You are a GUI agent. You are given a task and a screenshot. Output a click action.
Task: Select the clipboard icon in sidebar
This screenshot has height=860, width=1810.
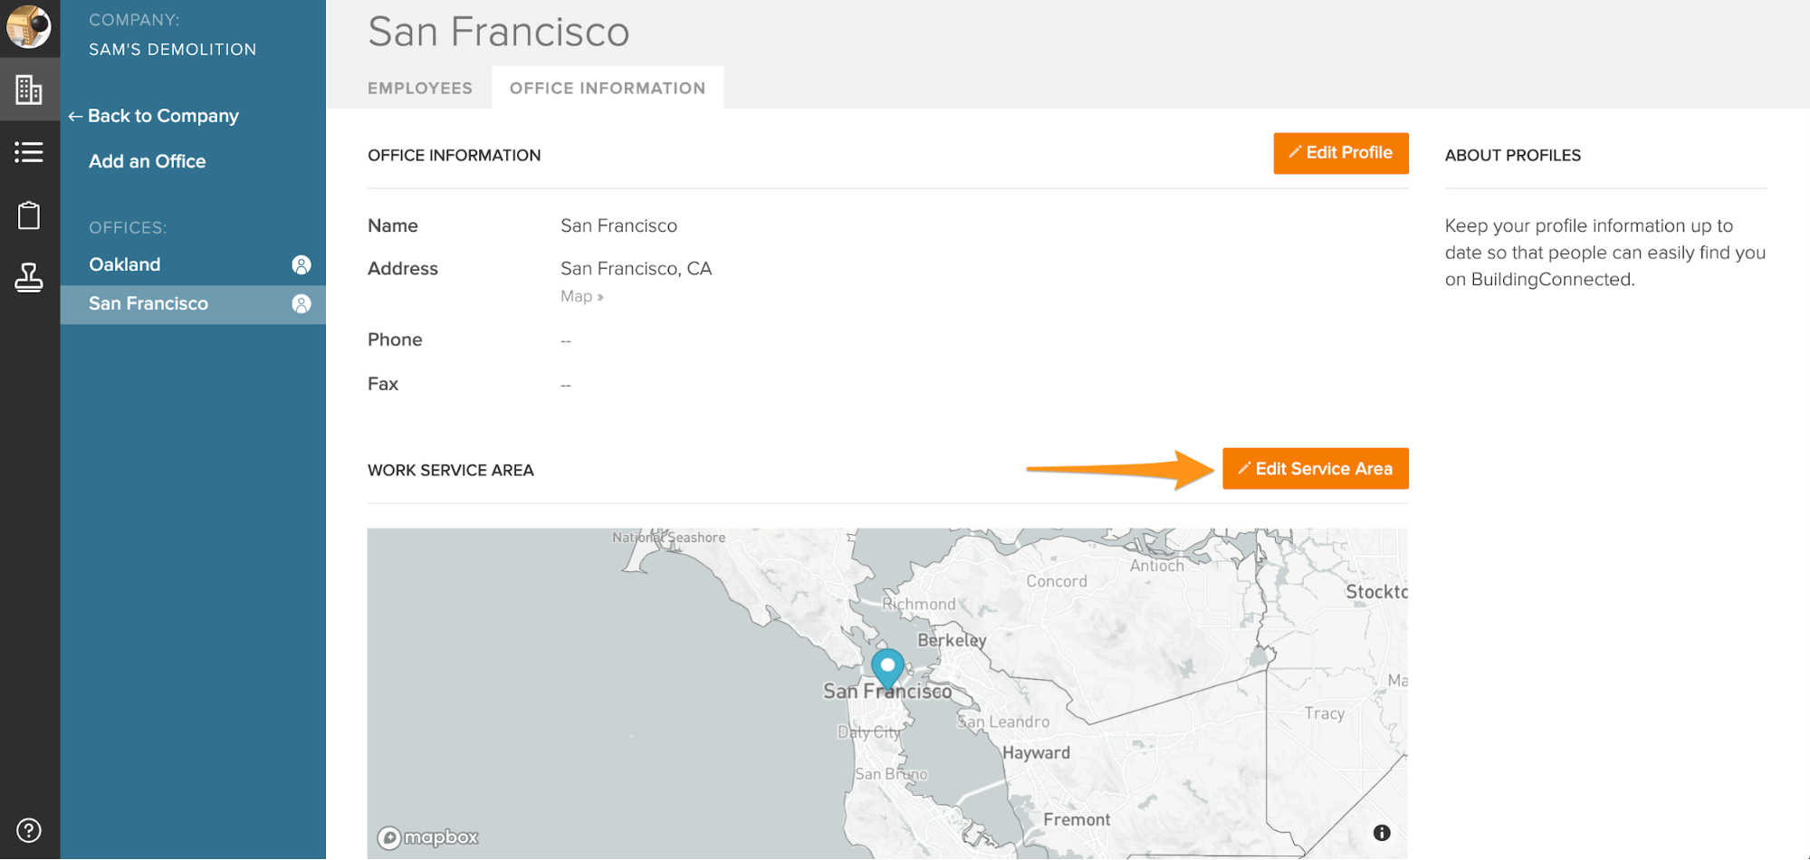[29, 215]
